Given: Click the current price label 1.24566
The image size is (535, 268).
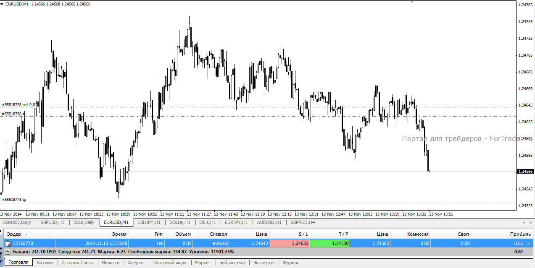Looking at the screenshot, I should point(525,172).
